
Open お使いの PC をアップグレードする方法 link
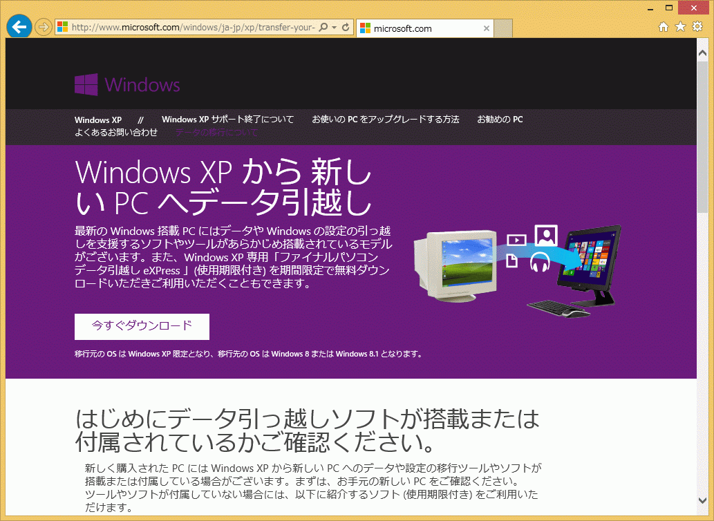385,120
